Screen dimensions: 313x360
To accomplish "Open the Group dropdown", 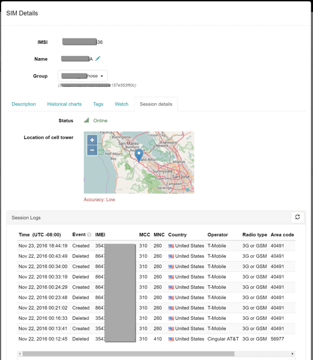I will pos(83,76).
